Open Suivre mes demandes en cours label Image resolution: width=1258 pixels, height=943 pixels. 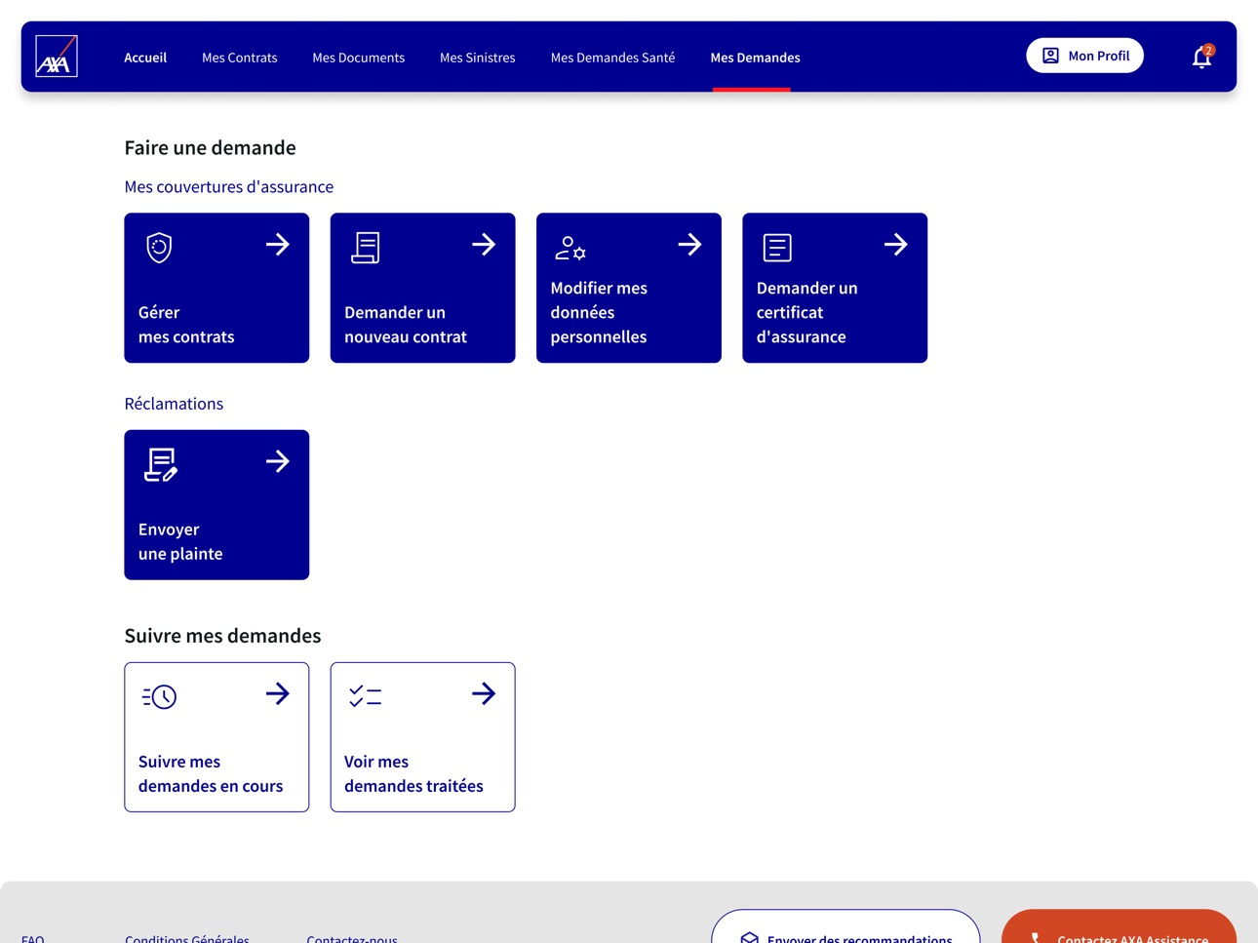point(211,773)
